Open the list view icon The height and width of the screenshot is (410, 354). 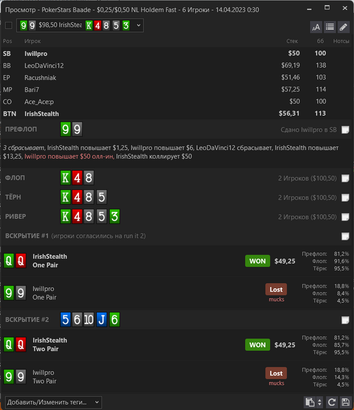[329, 27]
